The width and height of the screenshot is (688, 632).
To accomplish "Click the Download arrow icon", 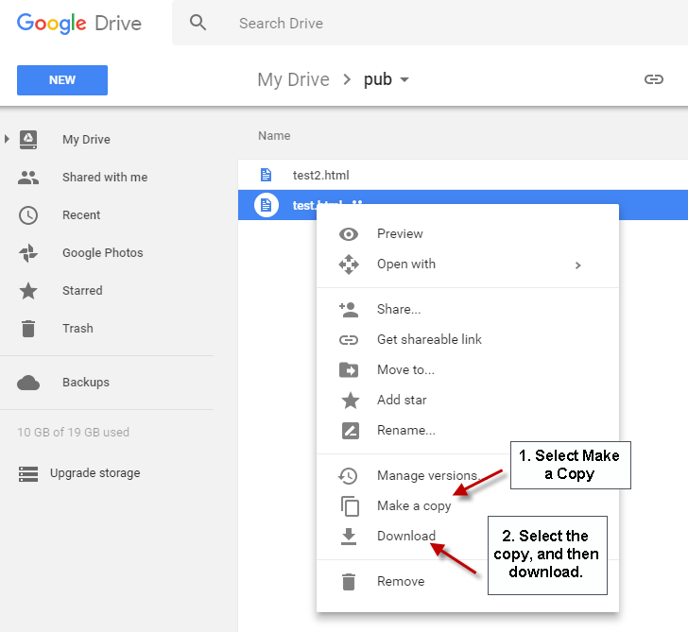I will pos(349,537).
